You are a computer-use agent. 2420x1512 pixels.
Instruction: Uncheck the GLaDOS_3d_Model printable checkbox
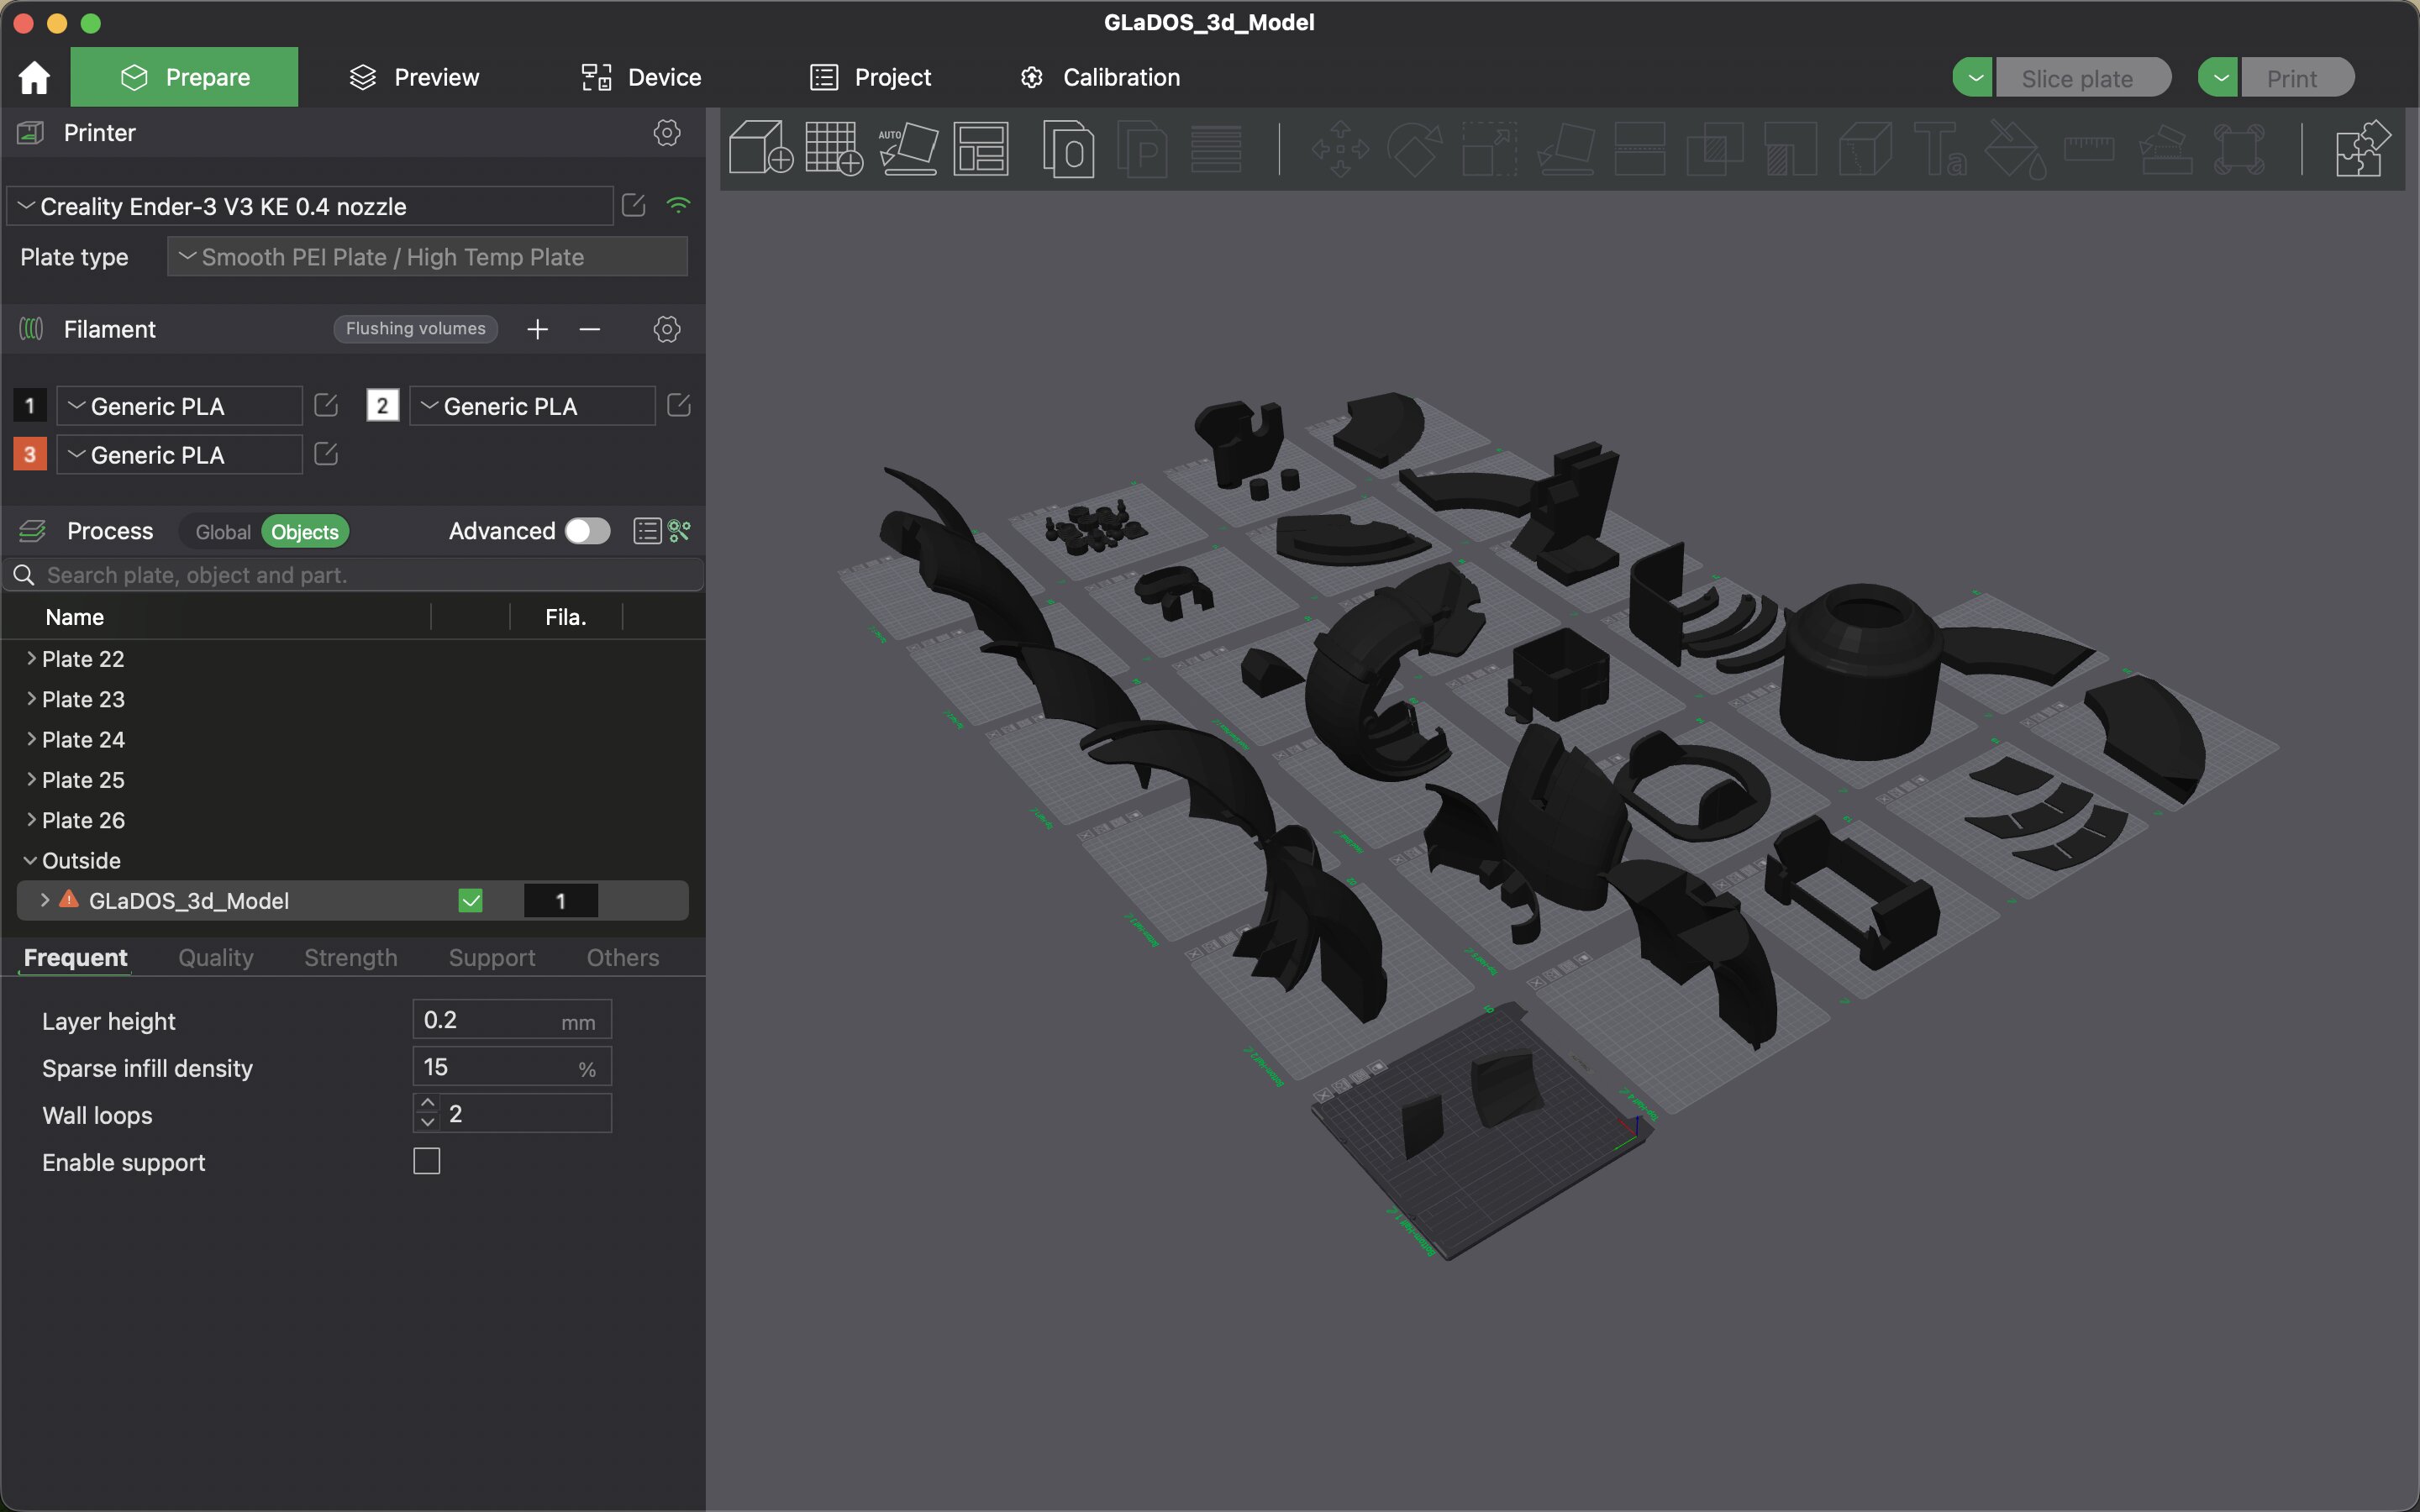[x=470, y=901]
